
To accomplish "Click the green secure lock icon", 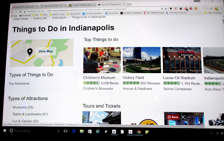I will pyautogui.click(x=25, y=11).
